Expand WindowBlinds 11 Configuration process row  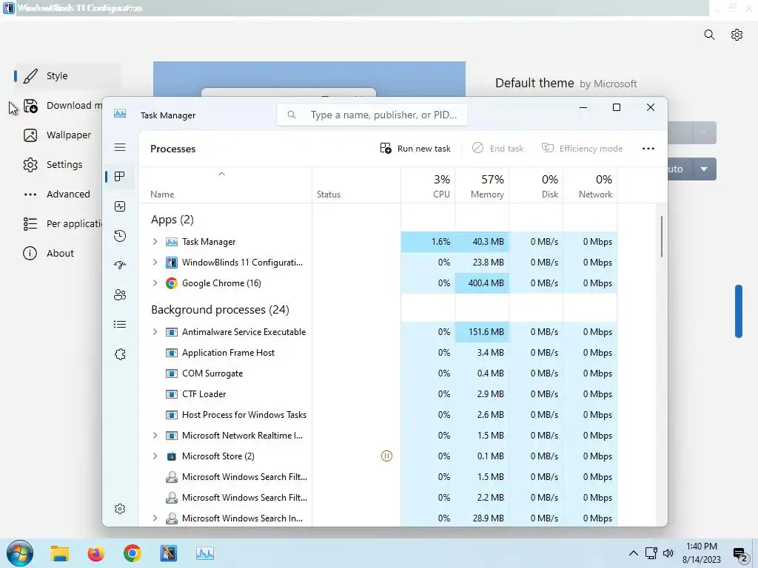coord(155,263)
